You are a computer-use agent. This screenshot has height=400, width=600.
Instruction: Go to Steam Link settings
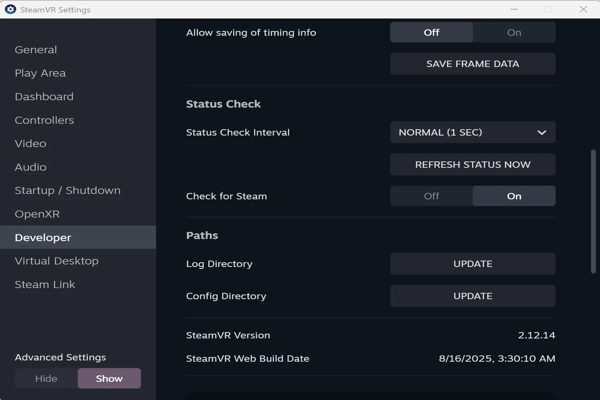tap(78, 284)
